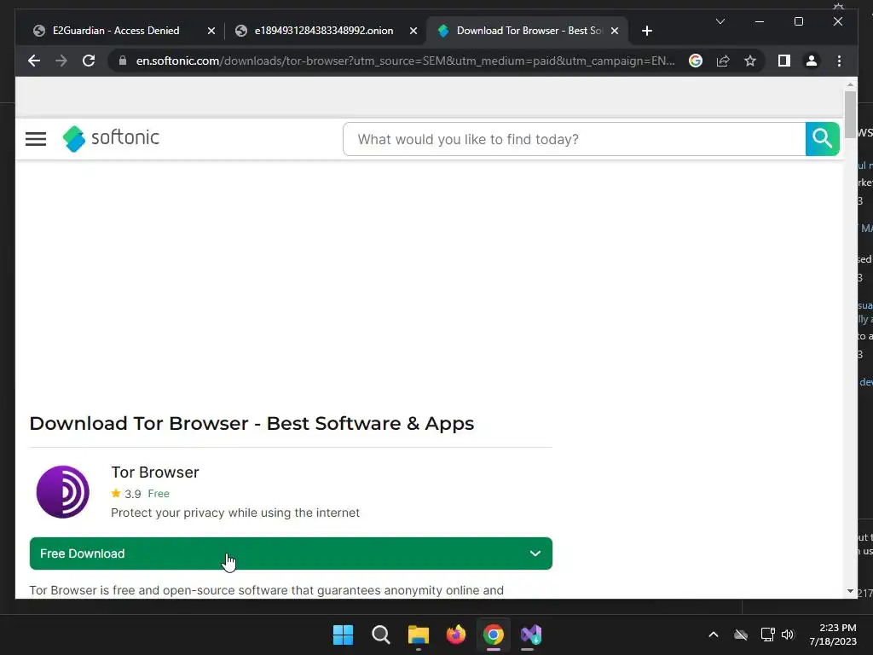Close the e1894931284383348992.onion tab

(413, 31)
